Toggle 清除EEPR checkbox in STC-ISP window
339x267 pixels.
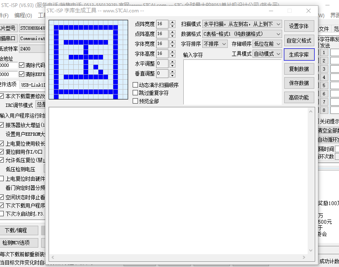pyautogui.click(x=21, y=74)
